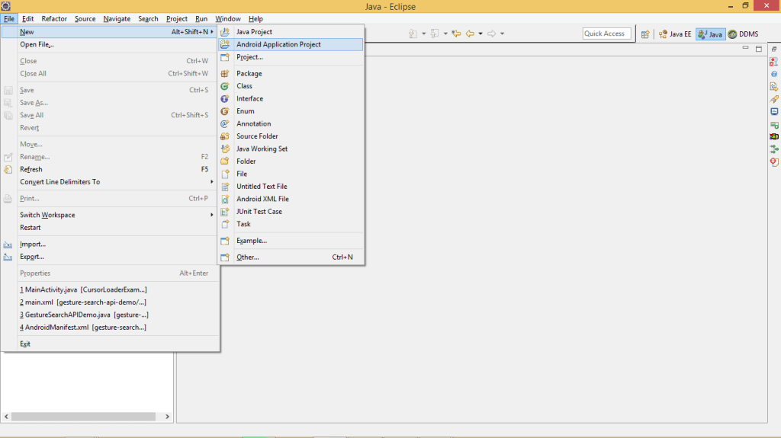Click Restart in the File menu

(x=110, y=228)
